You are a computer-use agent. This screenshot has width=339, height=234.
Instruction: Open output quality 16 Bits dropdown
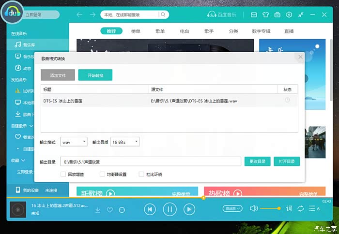point(125,142)
